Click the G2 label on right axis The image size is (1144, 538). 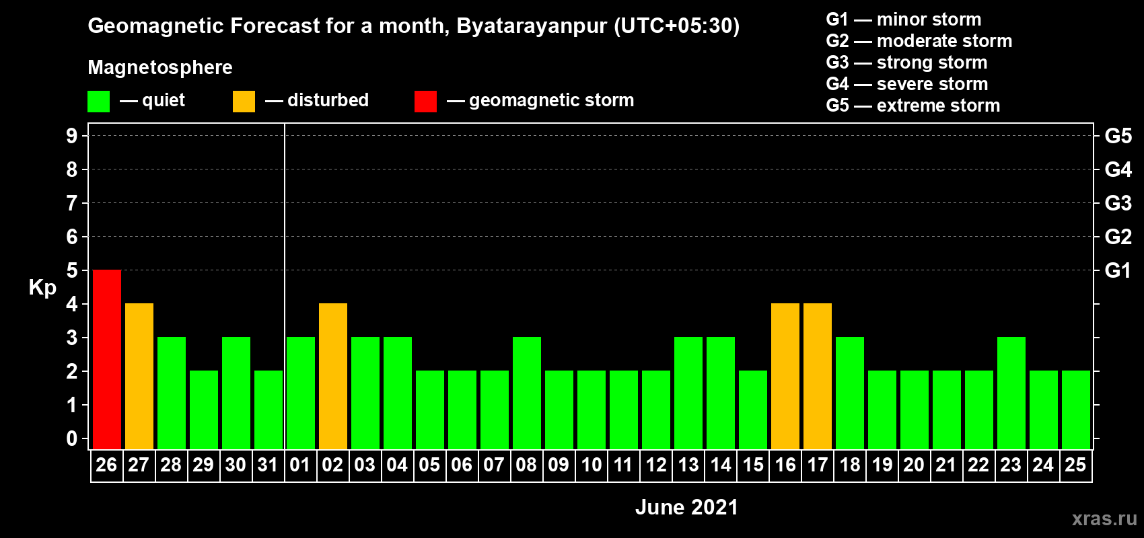pyautogui.click(x=1118, y=237)
